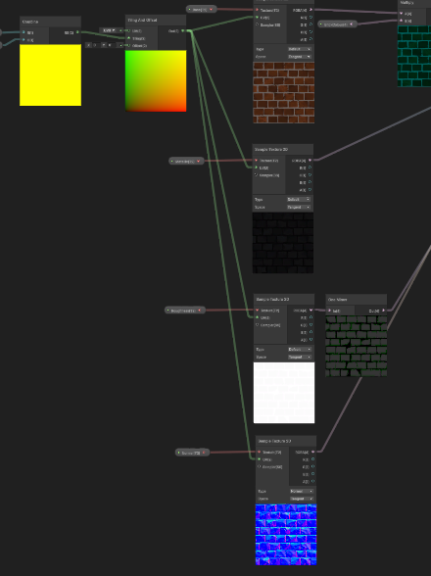Viewport: 431px width, 576px height.
Task: Click the dark texture preview of the Sample Texture node
Action: point(283,243)
